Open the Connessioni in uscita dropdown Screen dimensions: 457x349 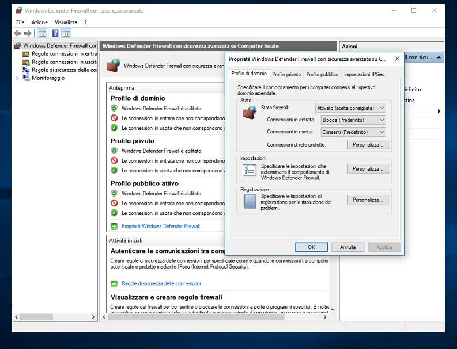(353, 132)
